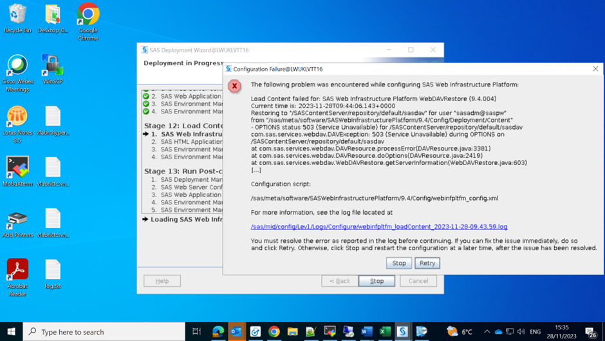Open Microsoft Excel in the taskbar
The height and width of the screenshot is (341, 605).
385,332
